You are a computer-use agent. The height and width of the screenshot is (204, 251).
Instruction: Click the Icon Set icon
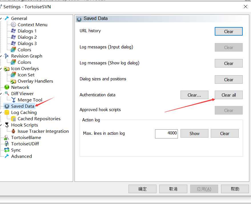13,75
